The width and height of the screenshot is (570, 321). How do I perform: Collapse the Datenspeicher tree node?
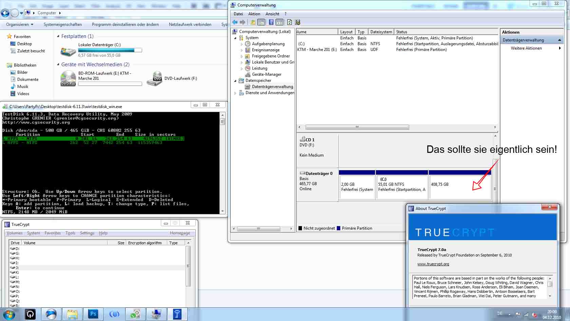[235, 81]
